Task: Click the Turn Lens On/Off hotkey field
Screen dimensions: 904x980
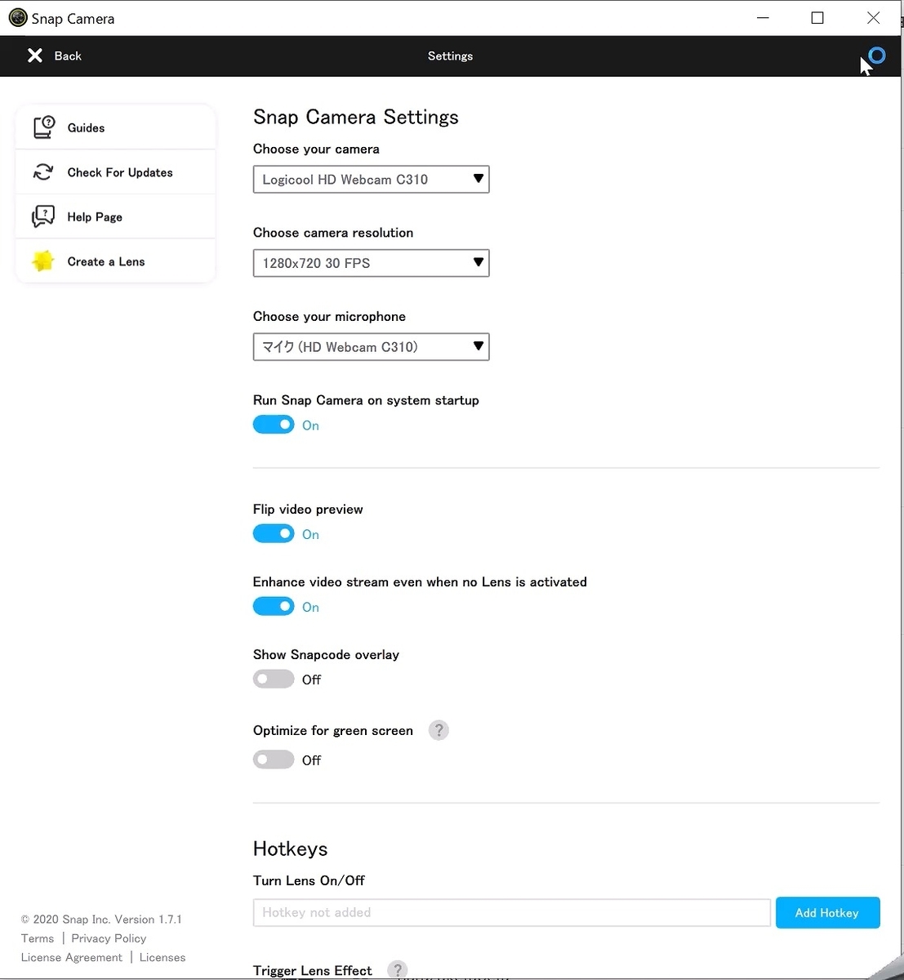Action: (512, 912)
